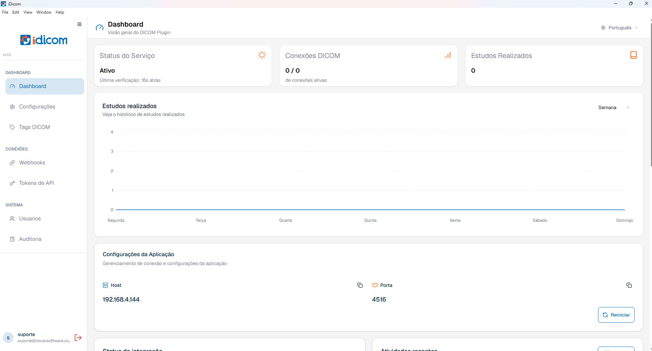This screenshot has height=351, width=652.
Task: Click the Estudos Realizados book icon
Action: 634,55
